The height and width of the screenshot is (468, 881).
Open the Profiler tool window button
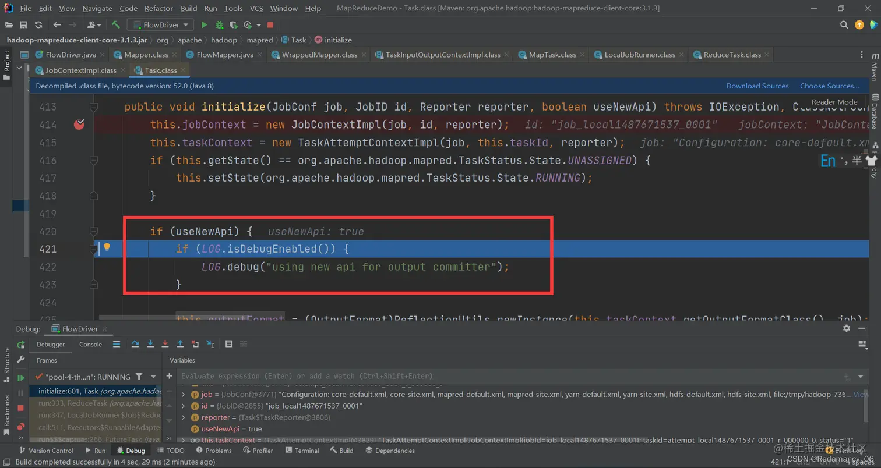(x=258, y=450)
